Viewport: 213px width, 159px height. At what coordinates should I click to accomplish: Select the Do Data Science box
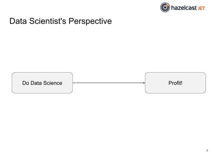click(x=42, y=83)
